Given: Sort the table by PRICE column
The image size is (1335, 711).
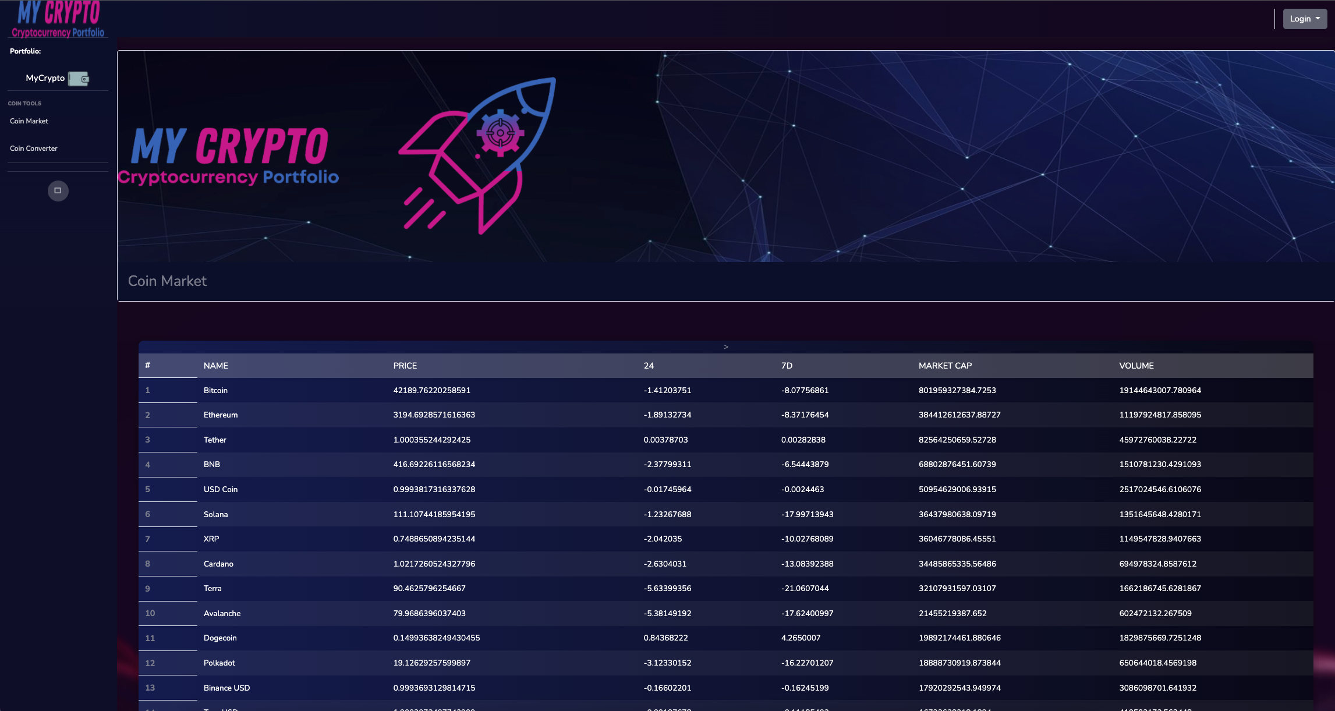Looking at the screenshot, I should tap(404, 365).
